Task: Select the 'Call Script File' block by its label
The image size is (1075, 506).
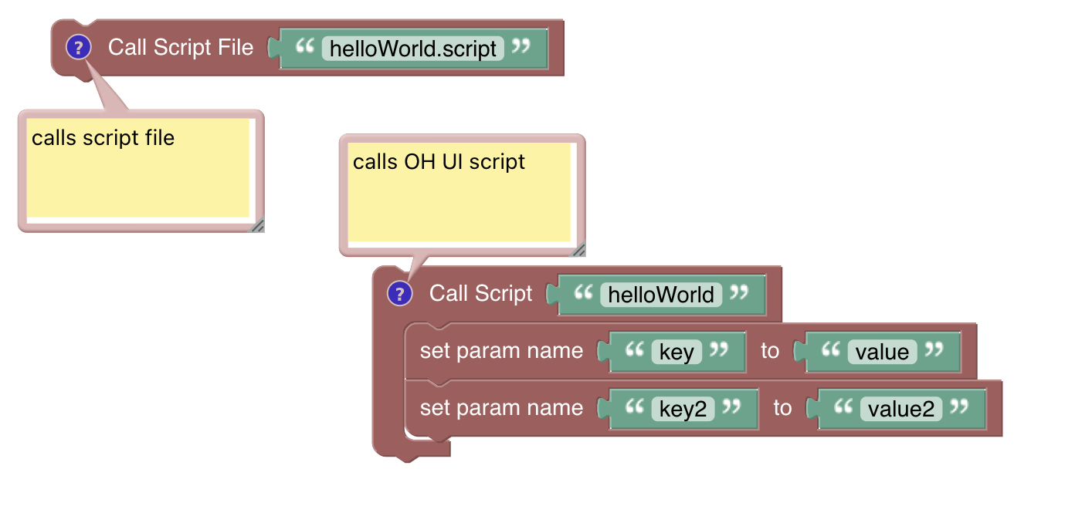Action: click(x=180, y=48)
